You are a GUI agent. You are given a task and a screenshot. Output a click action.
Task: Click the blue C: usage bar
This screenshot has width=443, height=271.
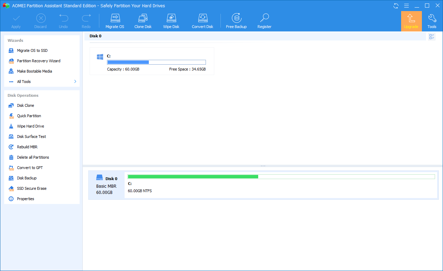point(156,62)
